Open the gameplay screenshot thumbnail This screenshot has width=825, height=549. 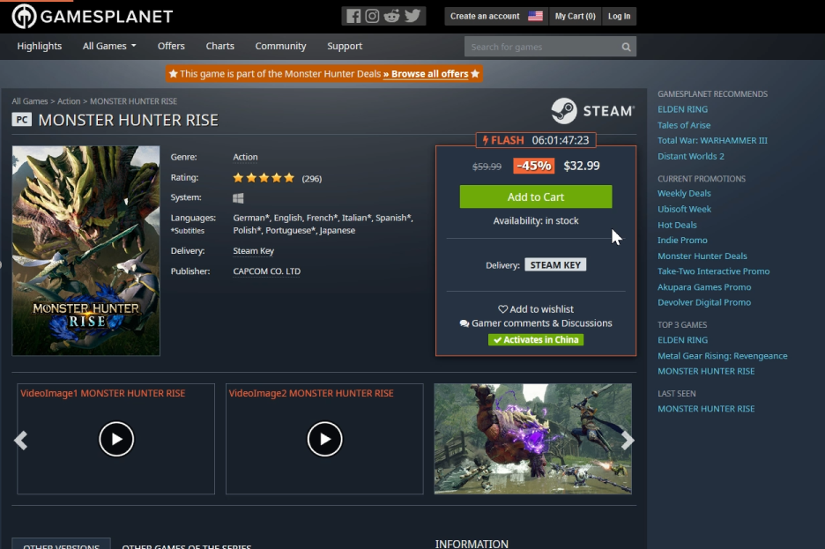(533, 439)
